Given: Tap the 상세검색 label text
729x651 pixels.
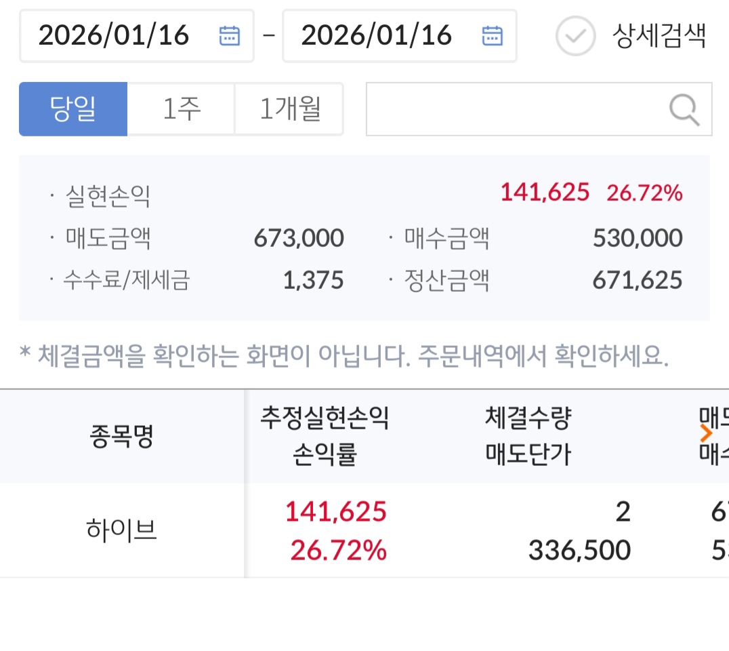Looking at the screenshot, I should [659, 35].
